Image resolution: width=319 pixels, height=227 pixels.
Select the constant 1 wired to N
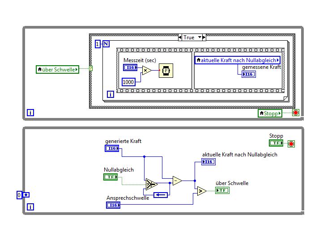pyautogui.click(x=98, y=44)
